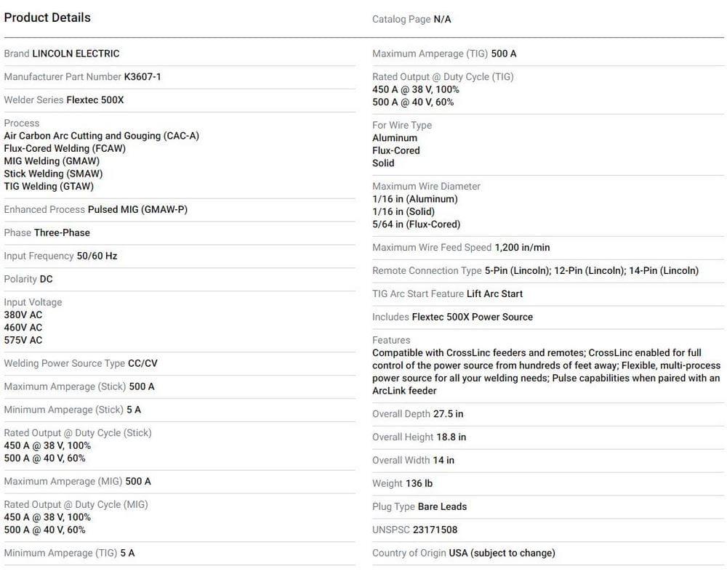727x571 pixels.
Task: Click the Pulsed MIG (GMAW-P) value
Action: pos(137,209)
